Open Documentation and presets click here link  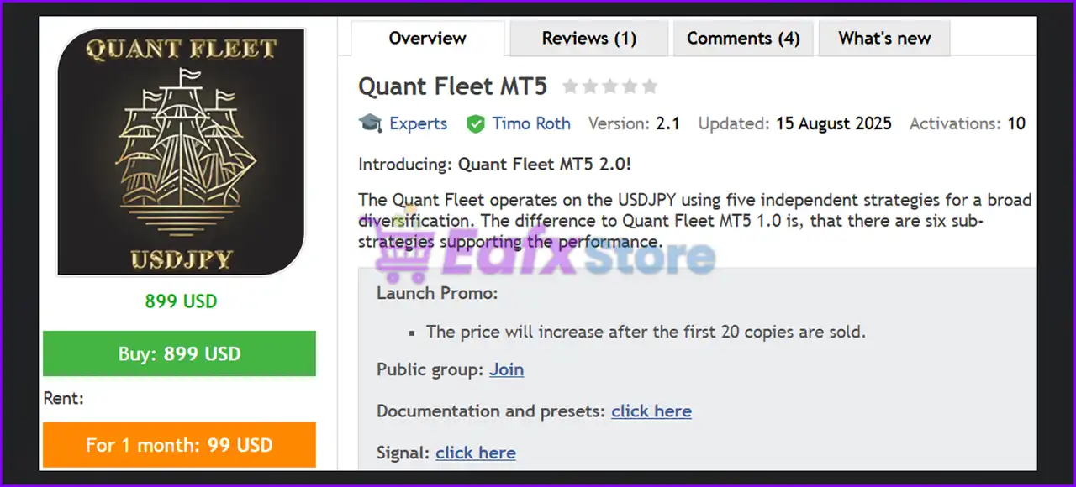click(651, 411)
